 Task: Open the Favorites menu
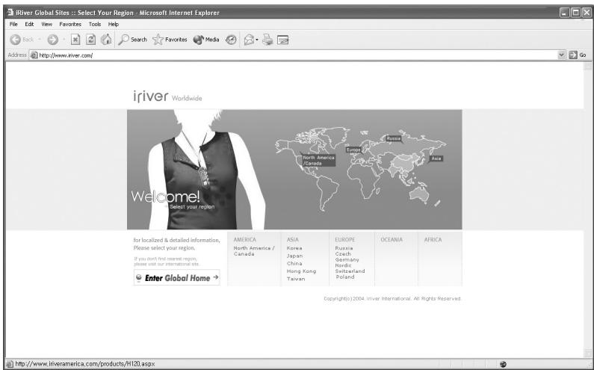point(70,24)
